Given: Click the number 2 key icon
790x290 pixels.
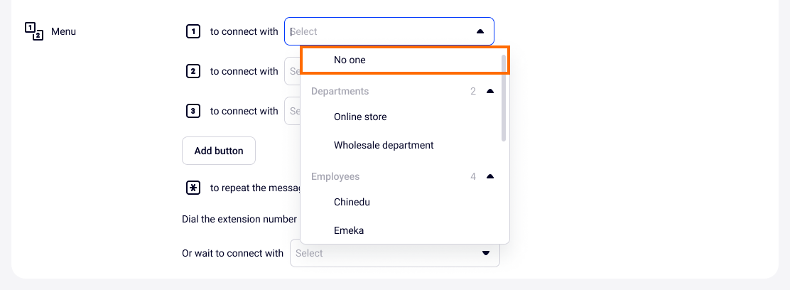Looking at the screenshot, I should point(193,71).
